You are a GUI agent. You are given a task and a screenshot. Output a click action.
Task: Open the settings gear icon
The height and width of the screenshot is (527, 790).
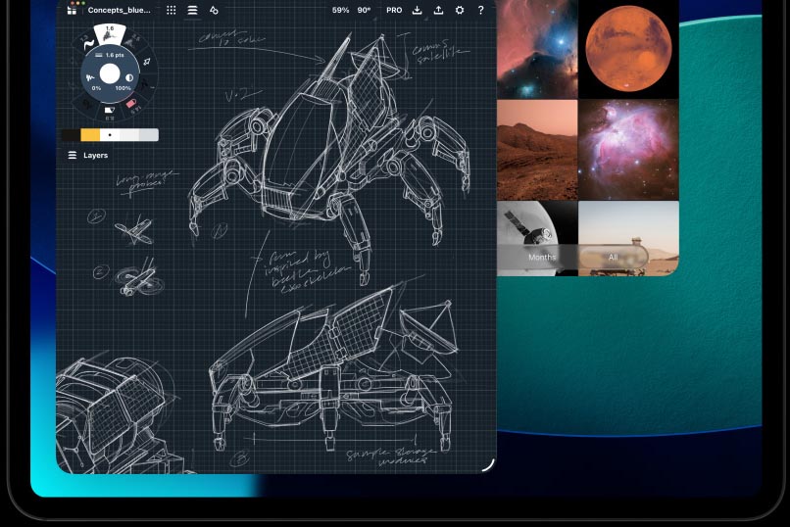pos(460,10)
